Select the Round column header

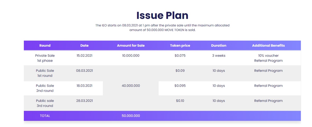click(45, 46)
